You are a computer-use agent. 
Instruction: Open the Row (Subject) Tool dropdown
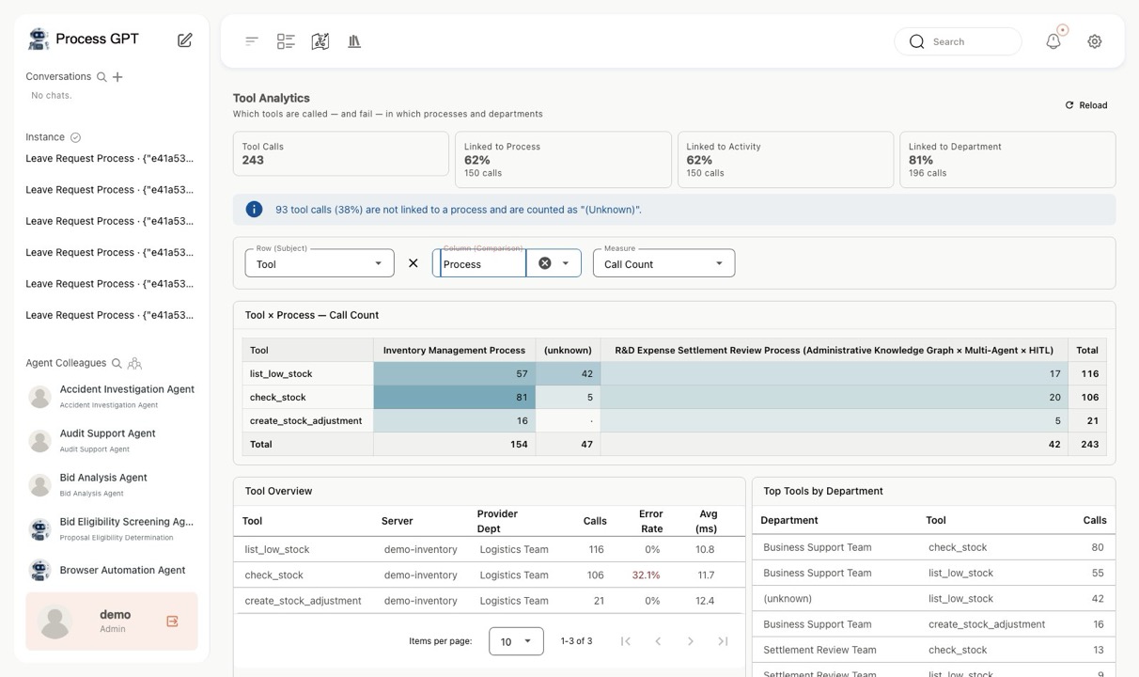point(320,263)
